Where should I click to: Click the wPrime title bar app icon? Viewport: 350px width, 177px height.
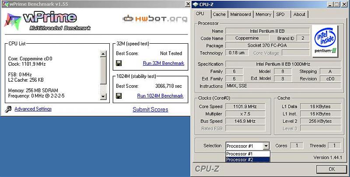[6, 4]
